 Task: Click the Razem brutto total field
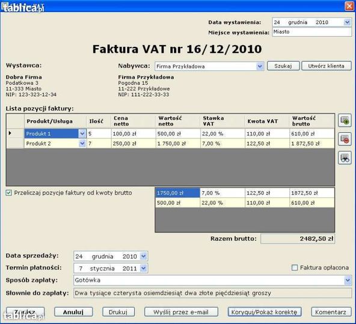pos(298,239)
